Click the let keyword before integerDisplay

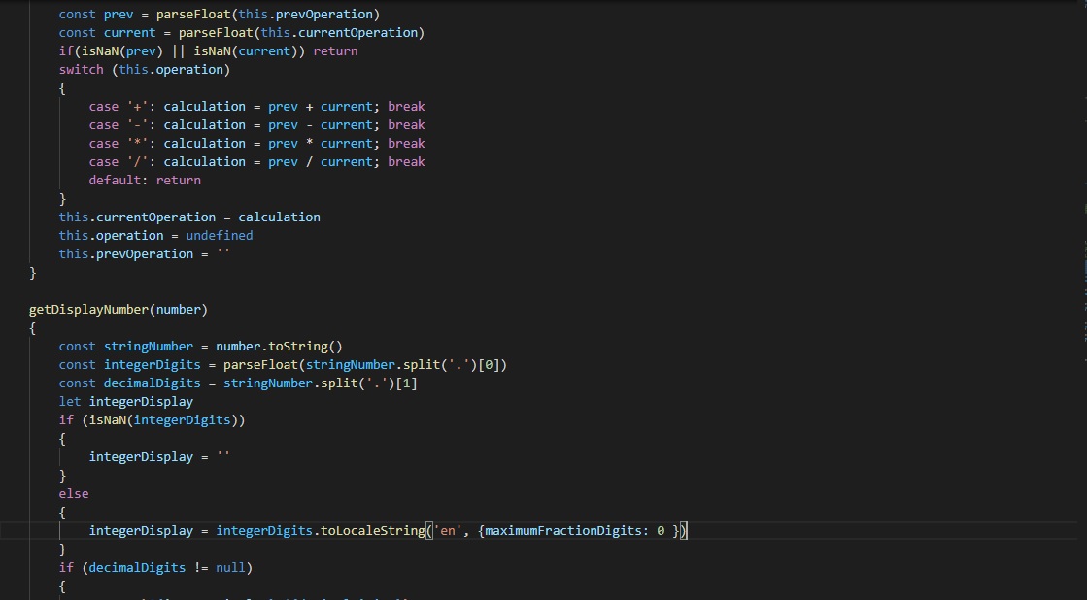(70, 402)
